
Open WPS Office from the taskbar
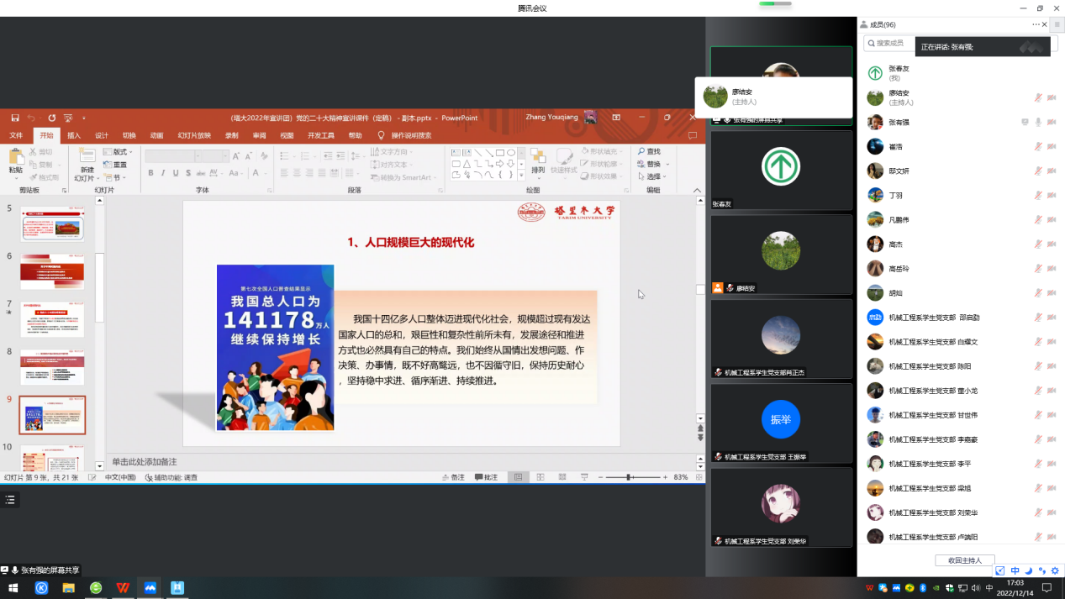point(123,588)
